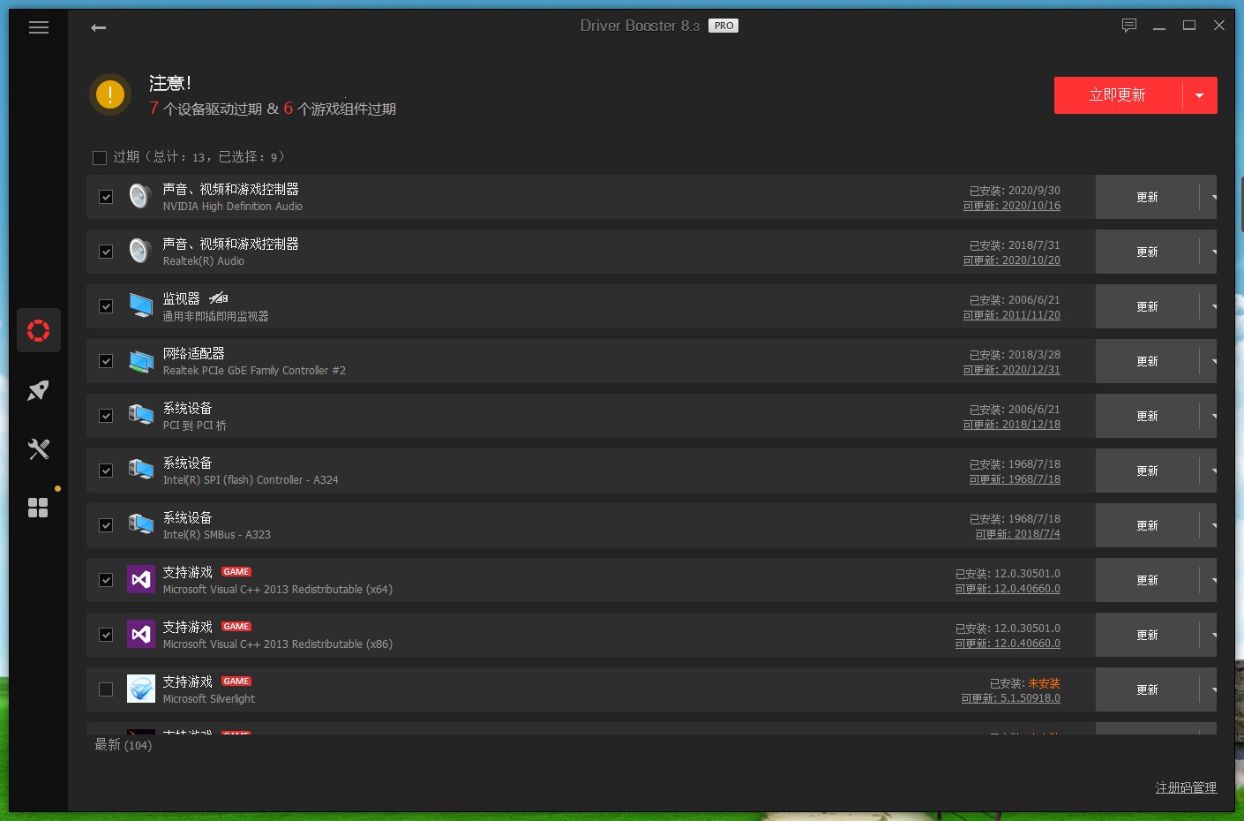The height and width of the screenshot is (821, 1244).
Task: Click the Visual C++ 2013 x64 icon
Action: tap(141, 579)
